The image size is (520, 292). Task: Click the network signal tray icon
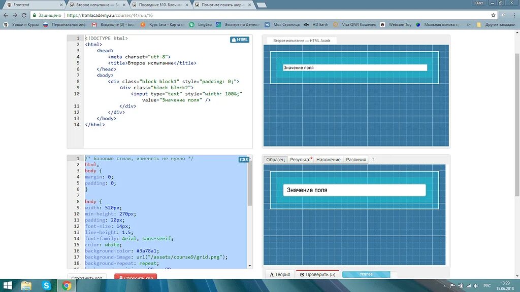pyautogui.click(x=468, y=286)
